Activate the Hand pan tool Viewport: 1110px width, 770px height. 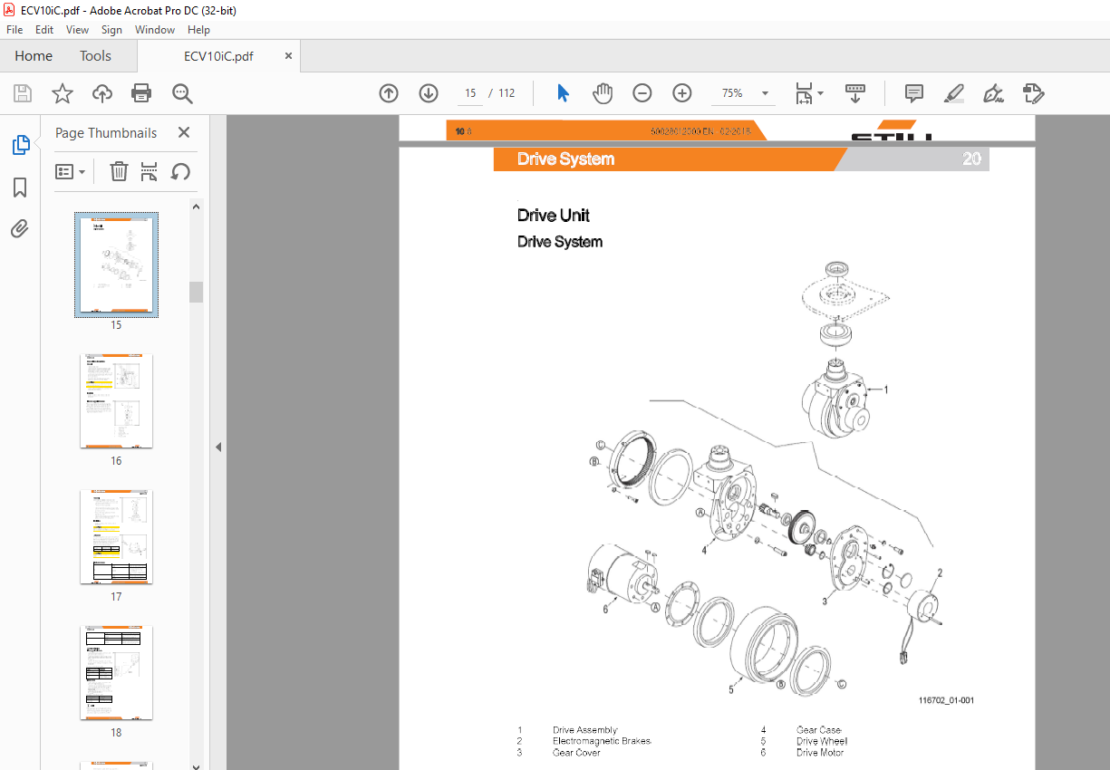[603, 93]
